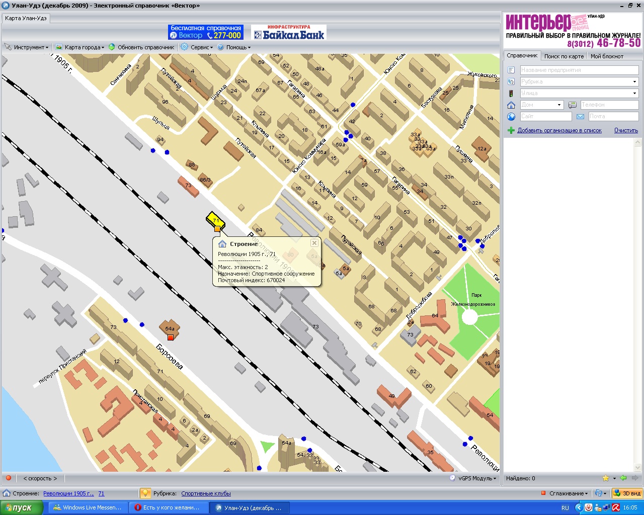Switch to the Поиск по карте tab
644x515 pixels.
[563, 56]
